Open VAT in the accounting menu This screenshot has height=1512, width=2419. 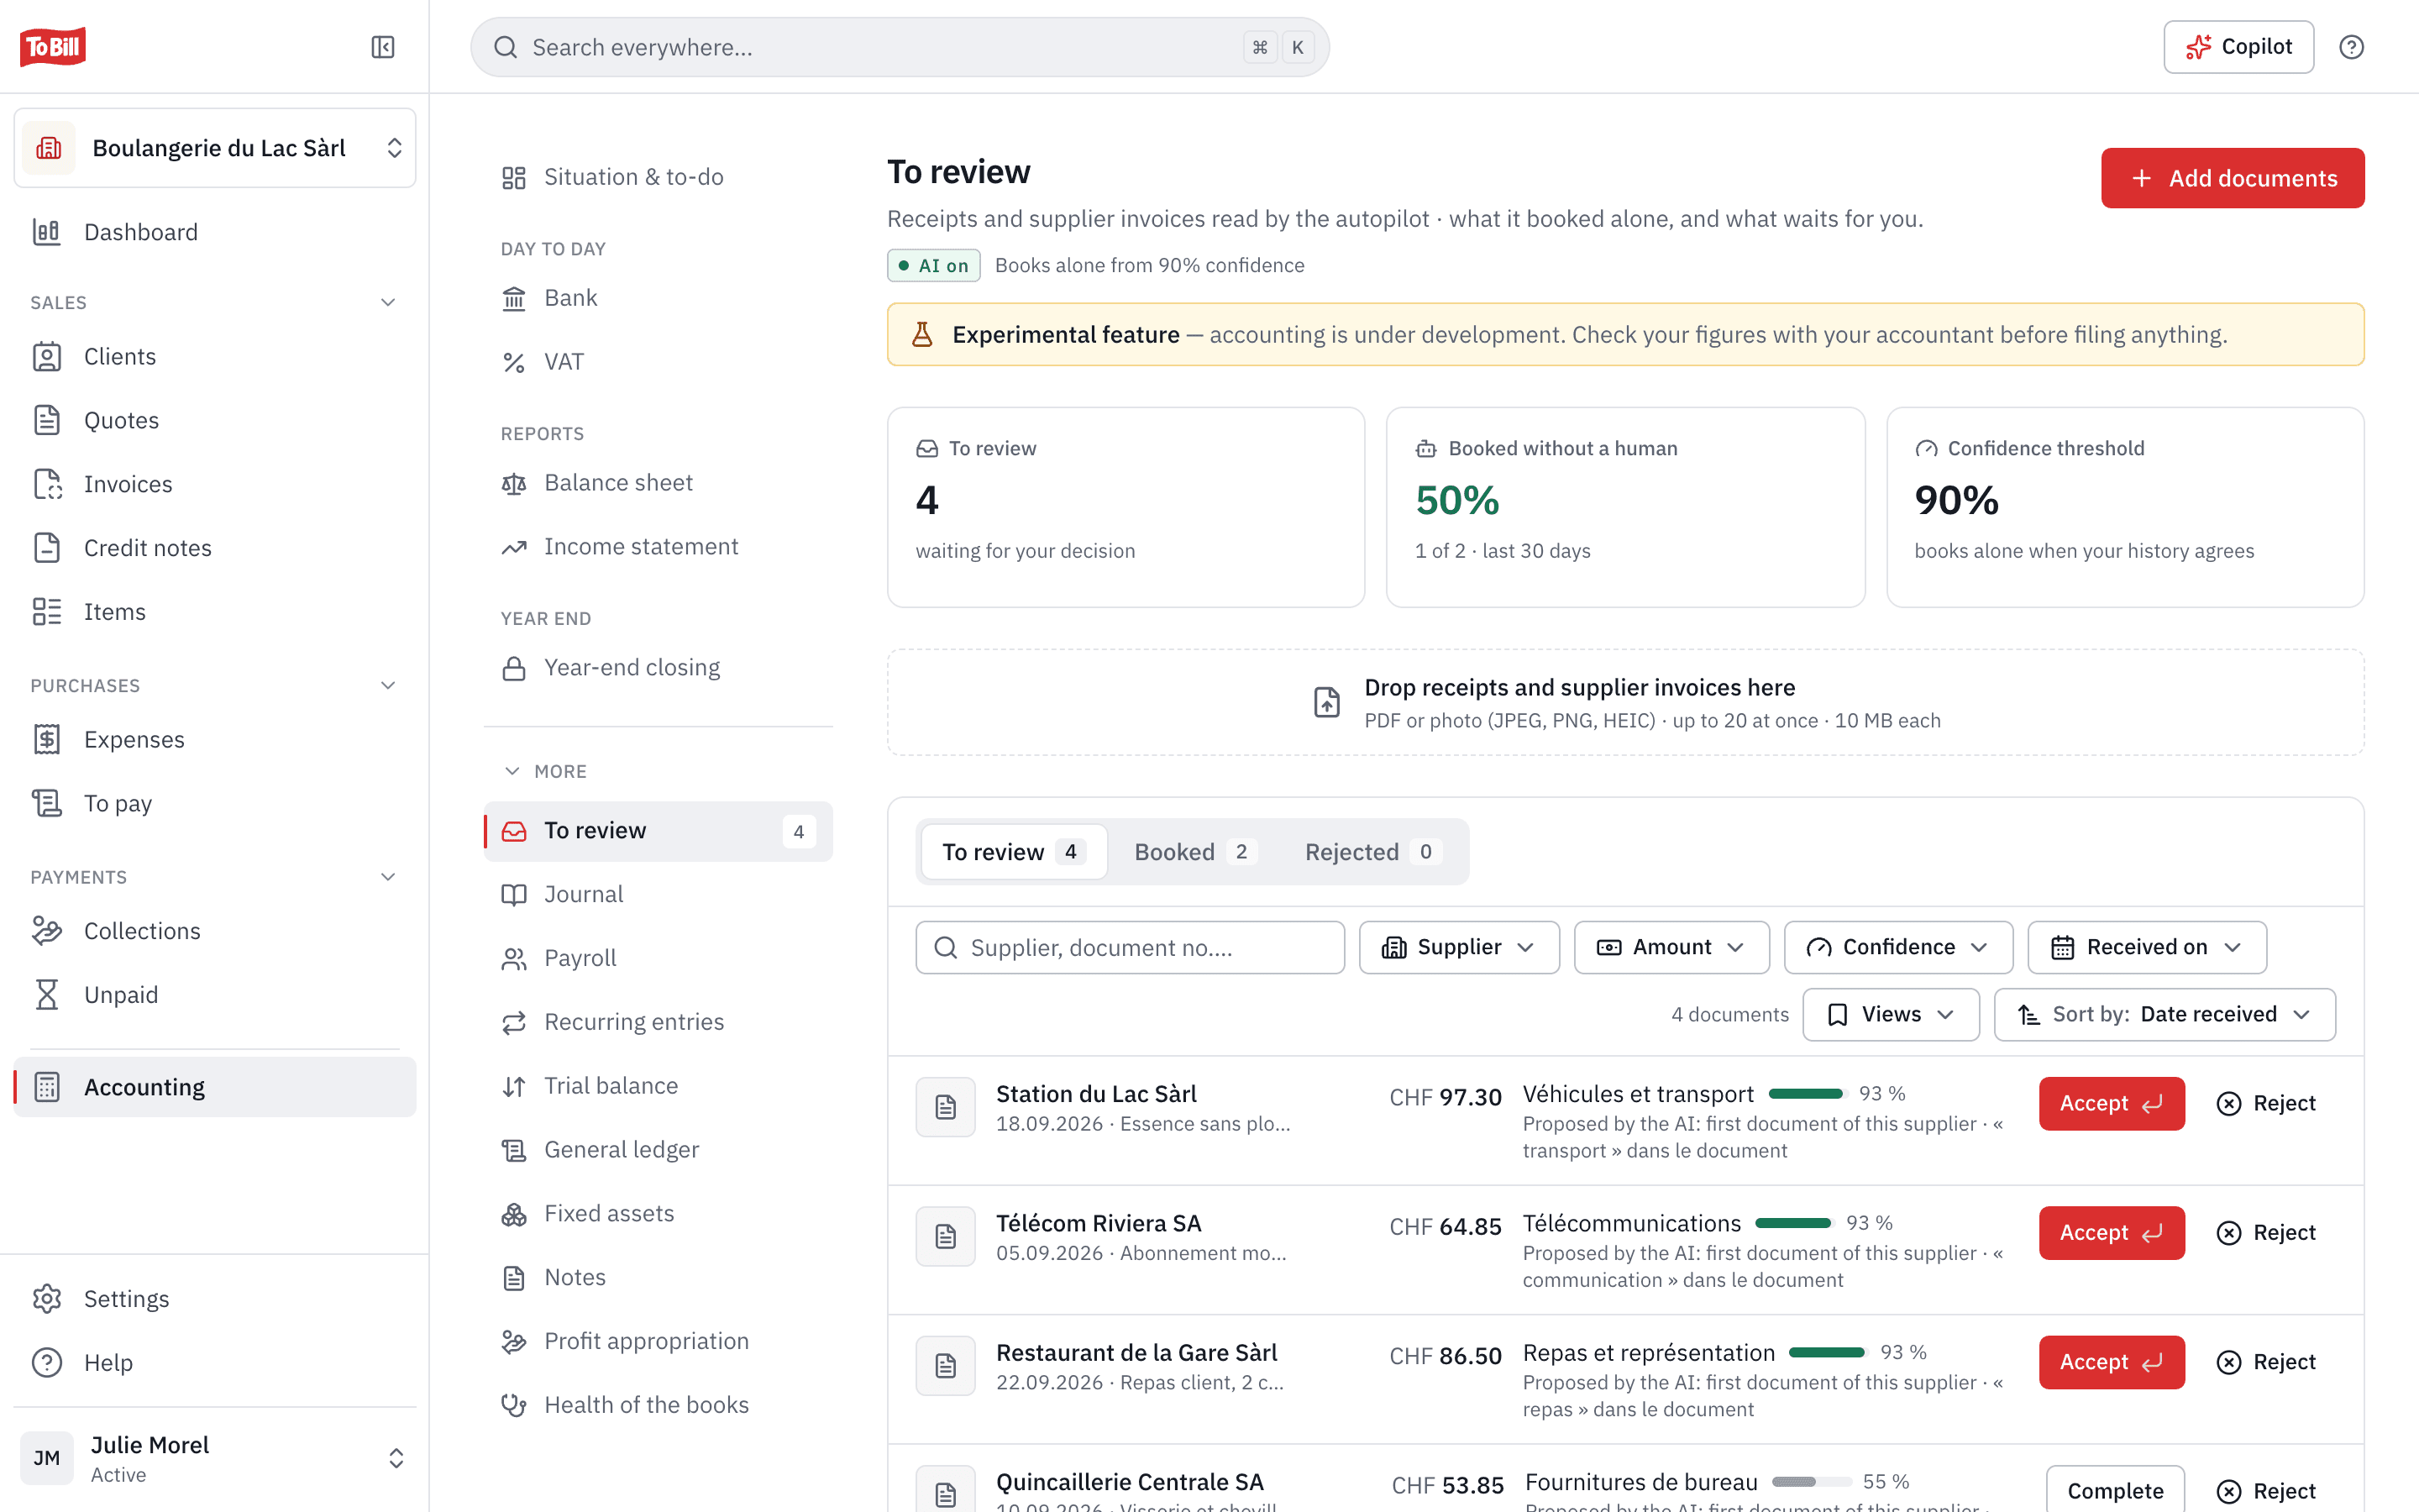point(658,362)
